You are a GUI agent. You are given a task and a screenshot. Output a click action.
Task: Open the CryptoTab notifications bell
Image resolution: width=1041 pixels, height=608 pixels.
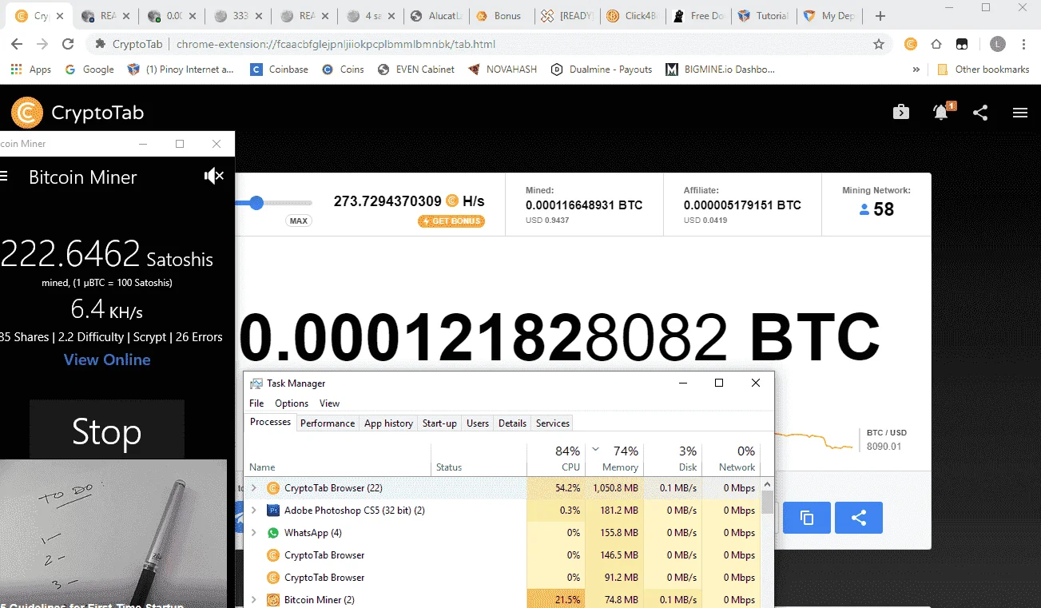[941, 113]
